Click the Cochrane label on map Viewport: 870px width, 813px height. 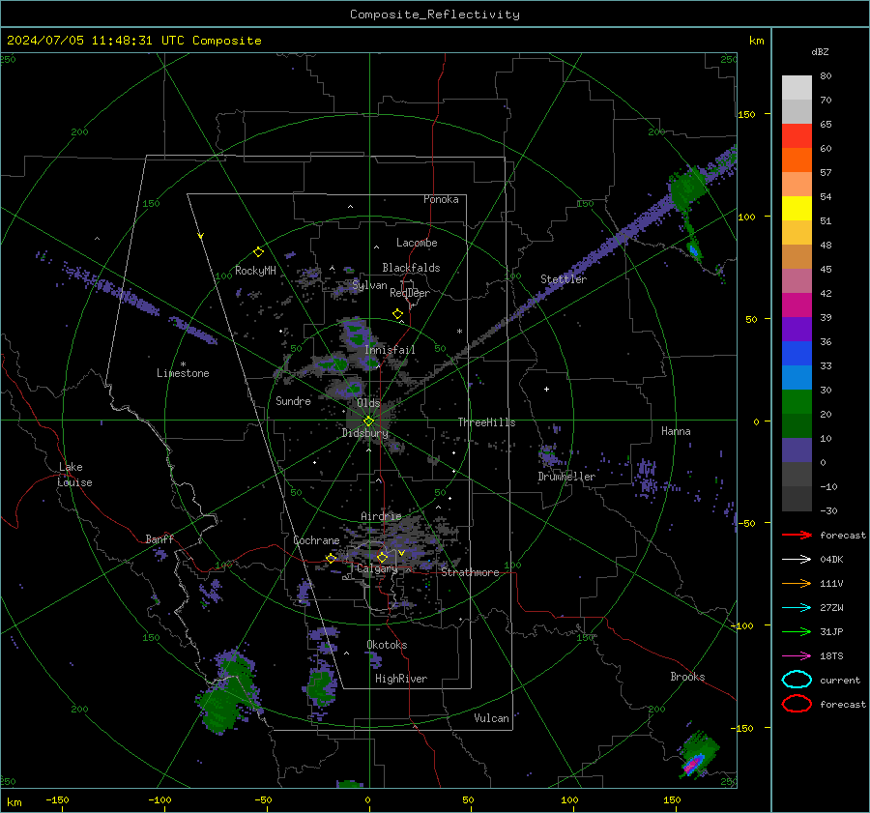click(316, 540)
